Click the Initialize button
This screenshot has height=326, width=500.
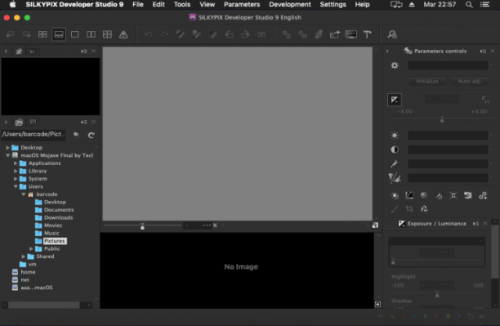coord(427,82)
